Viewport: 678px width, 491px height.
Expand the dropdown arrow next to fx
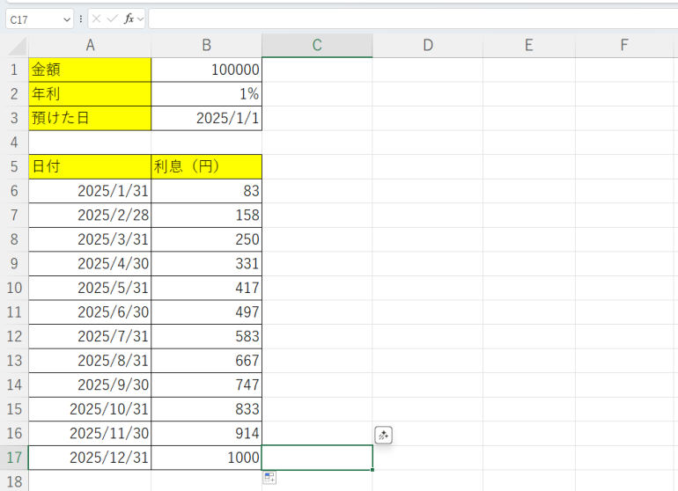[x=140, y=18]
